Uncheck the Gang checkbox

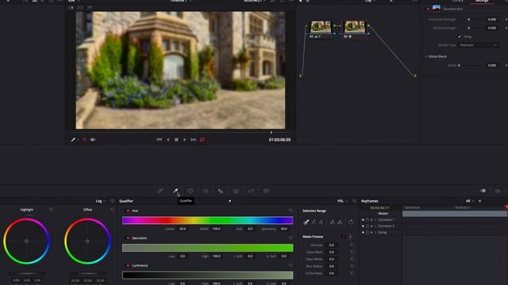(460, 36)
